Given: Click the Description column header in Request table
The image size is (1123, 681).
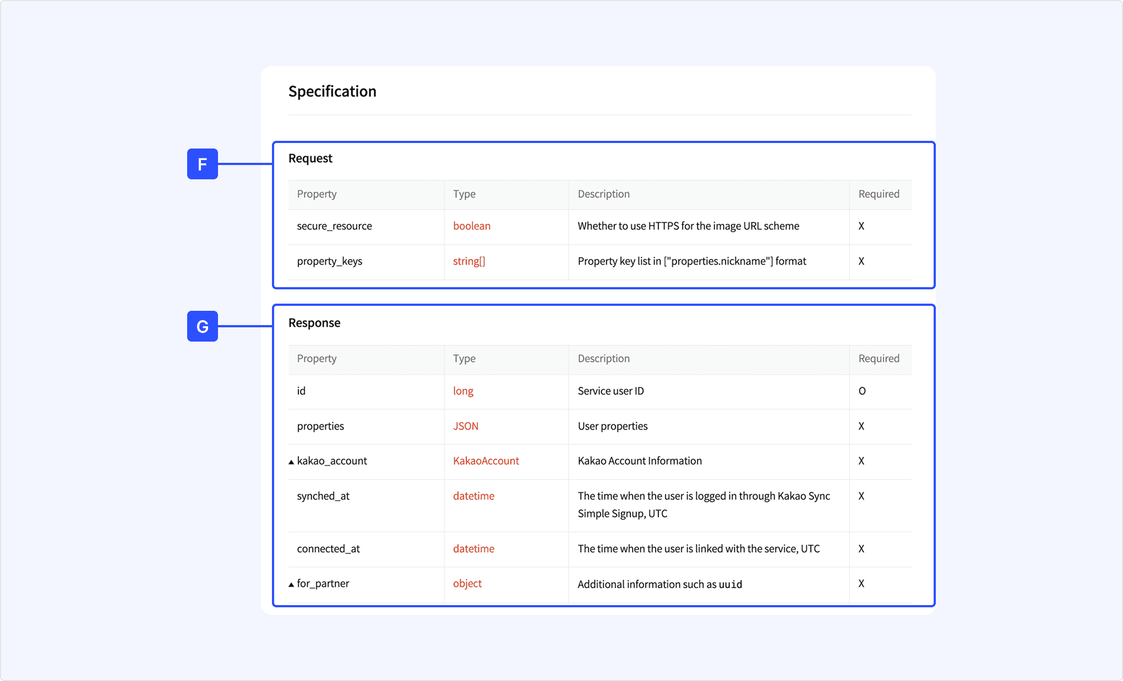Looking at the screenshot, I should [x=603, y=194].
